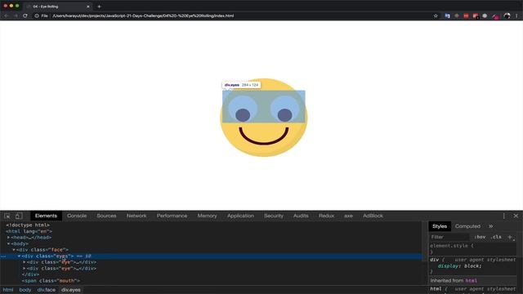
Task: Switch to the Network tab
Action: (136, 216)
